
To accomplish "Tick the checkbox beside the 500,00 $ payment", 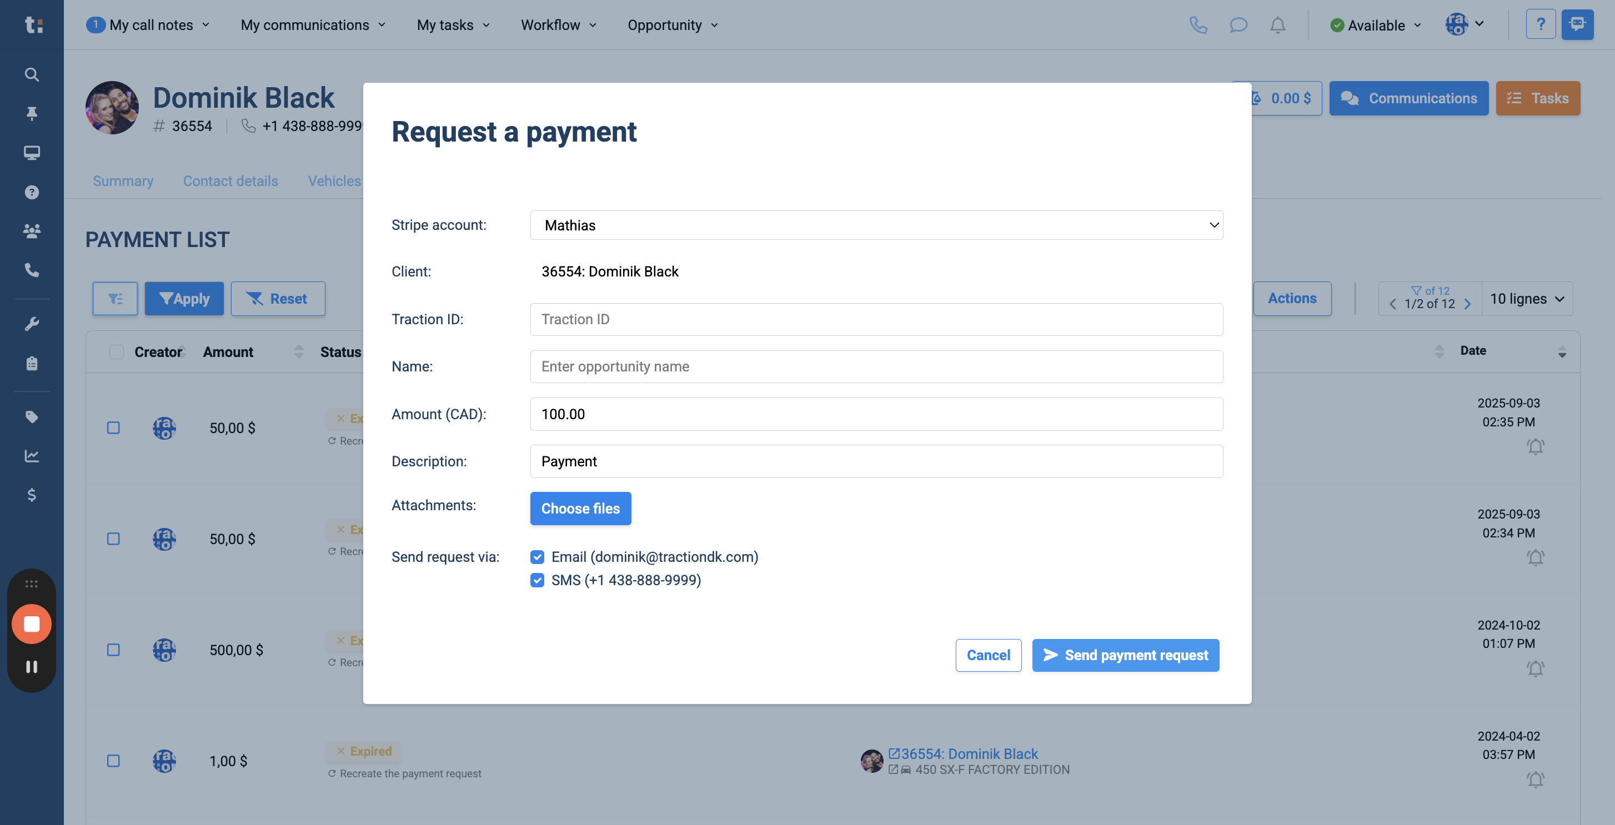I will 113,650.
